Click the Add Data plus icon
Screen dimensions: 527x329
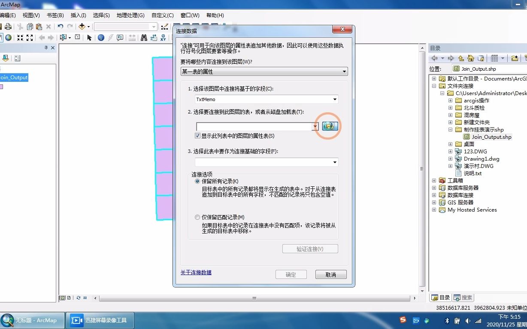(x=82, y=27)
